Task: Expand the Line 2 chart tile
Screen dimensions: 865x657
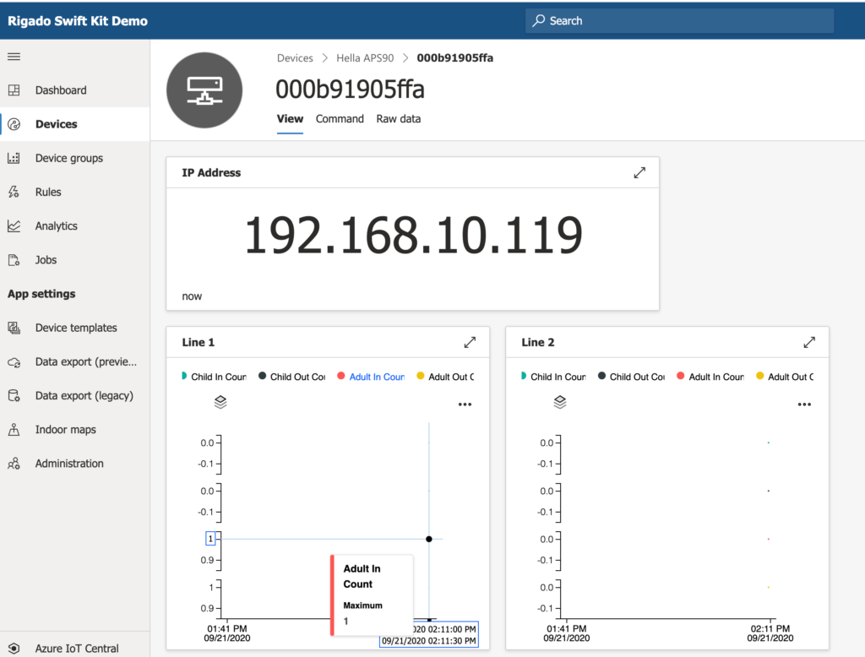Action: pos(809,343)
